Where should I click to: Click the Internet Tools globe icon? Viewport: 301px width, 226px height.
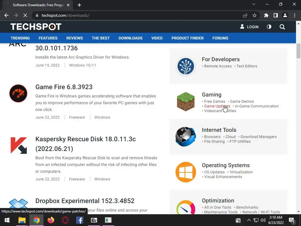(x=186, y=137)
